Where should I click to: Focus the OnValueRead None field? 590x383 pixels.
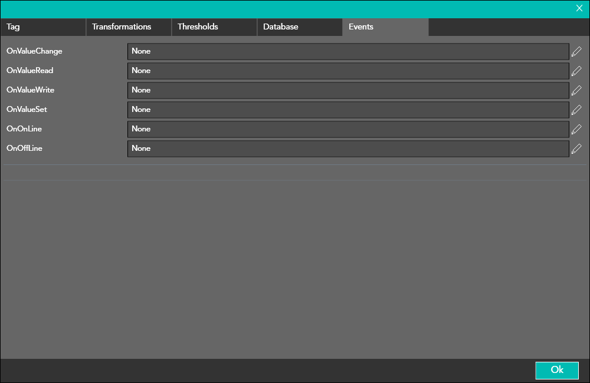(348, 71)
